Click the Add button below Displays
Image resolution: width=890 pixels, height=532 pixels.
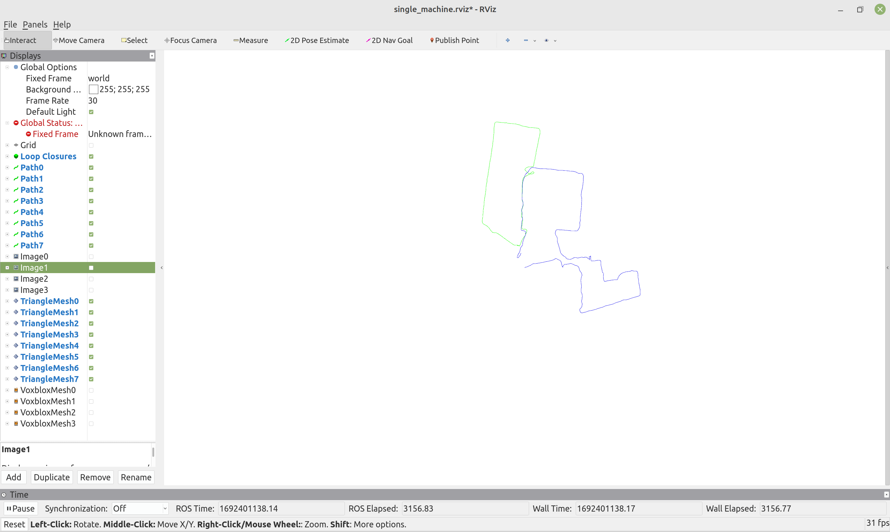14,477
